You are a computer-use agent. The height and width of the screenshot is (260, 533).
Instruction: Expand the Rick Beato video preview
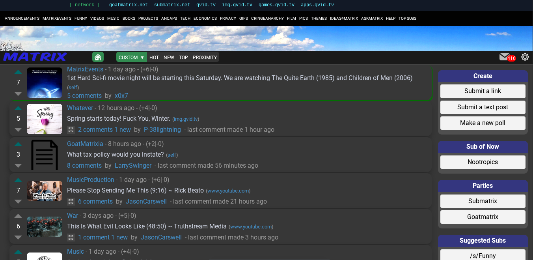pyautogui.click(x=71, y=202)
